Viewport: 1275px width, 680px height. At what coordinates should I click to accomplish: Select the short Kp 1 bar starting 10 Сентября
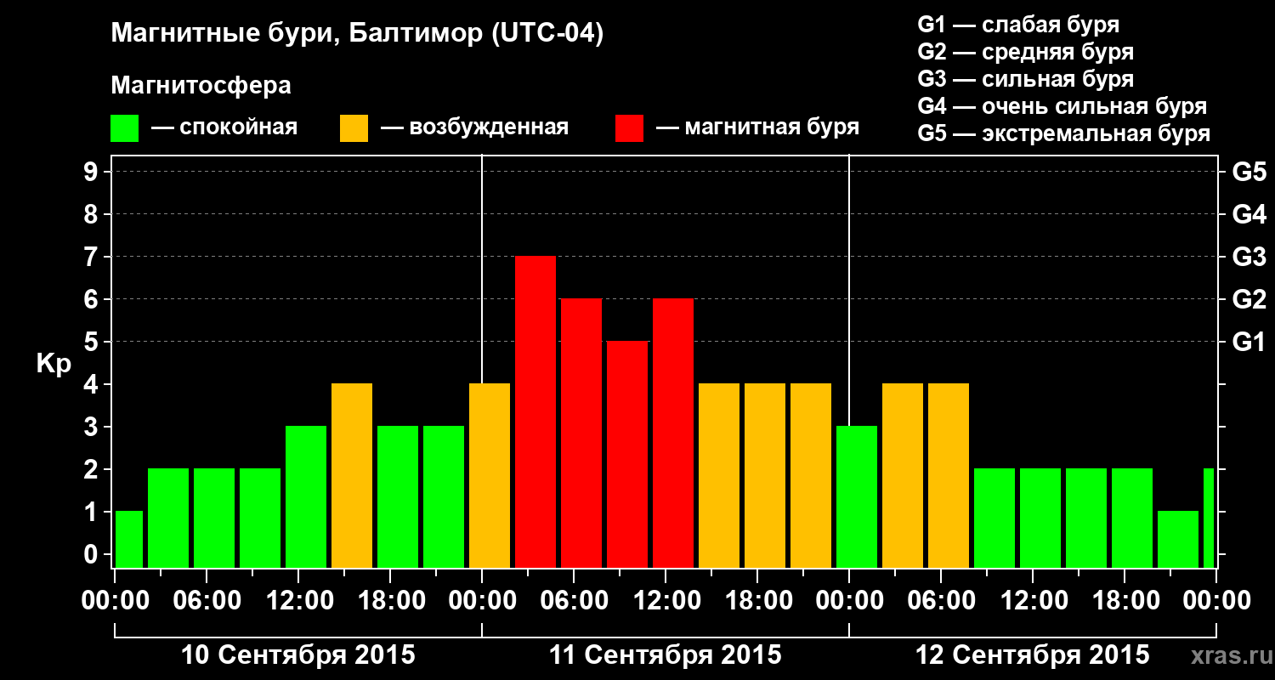pos(129,539)
